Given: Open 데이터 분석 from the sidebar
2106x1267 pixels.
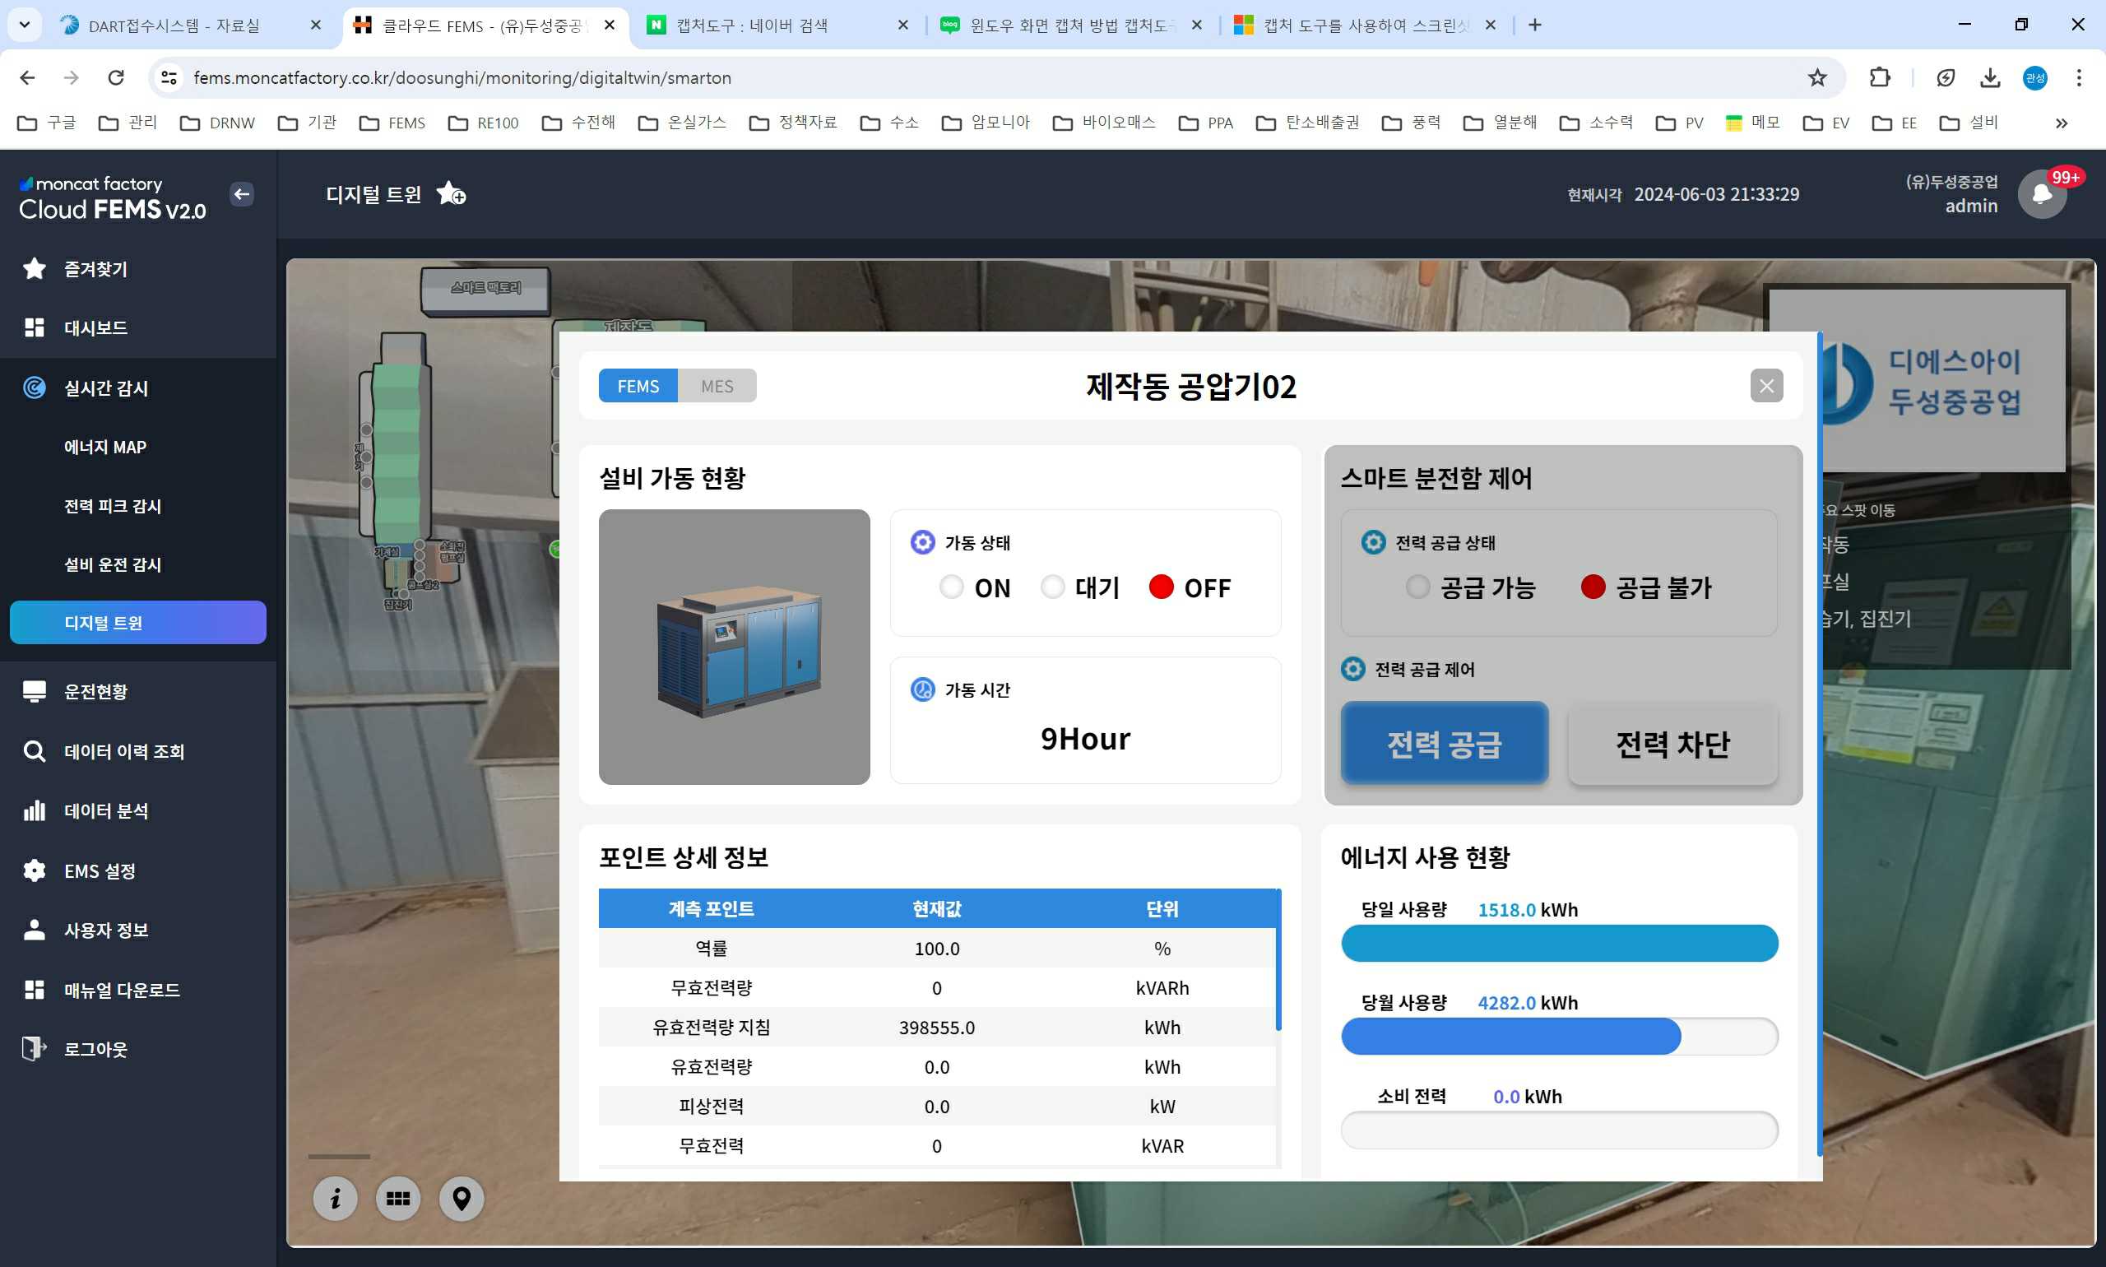Looking at the screenshot, I should click(109, 810).
